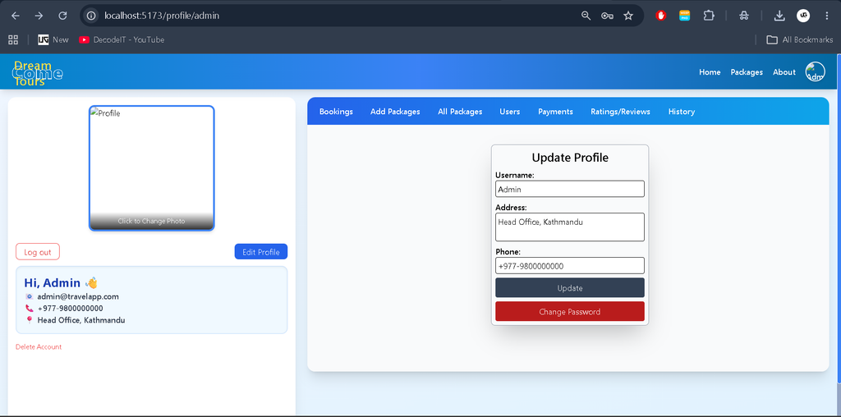Click into the Address text area
Screen dimensions: 841x417
click(x=570, y=227)
